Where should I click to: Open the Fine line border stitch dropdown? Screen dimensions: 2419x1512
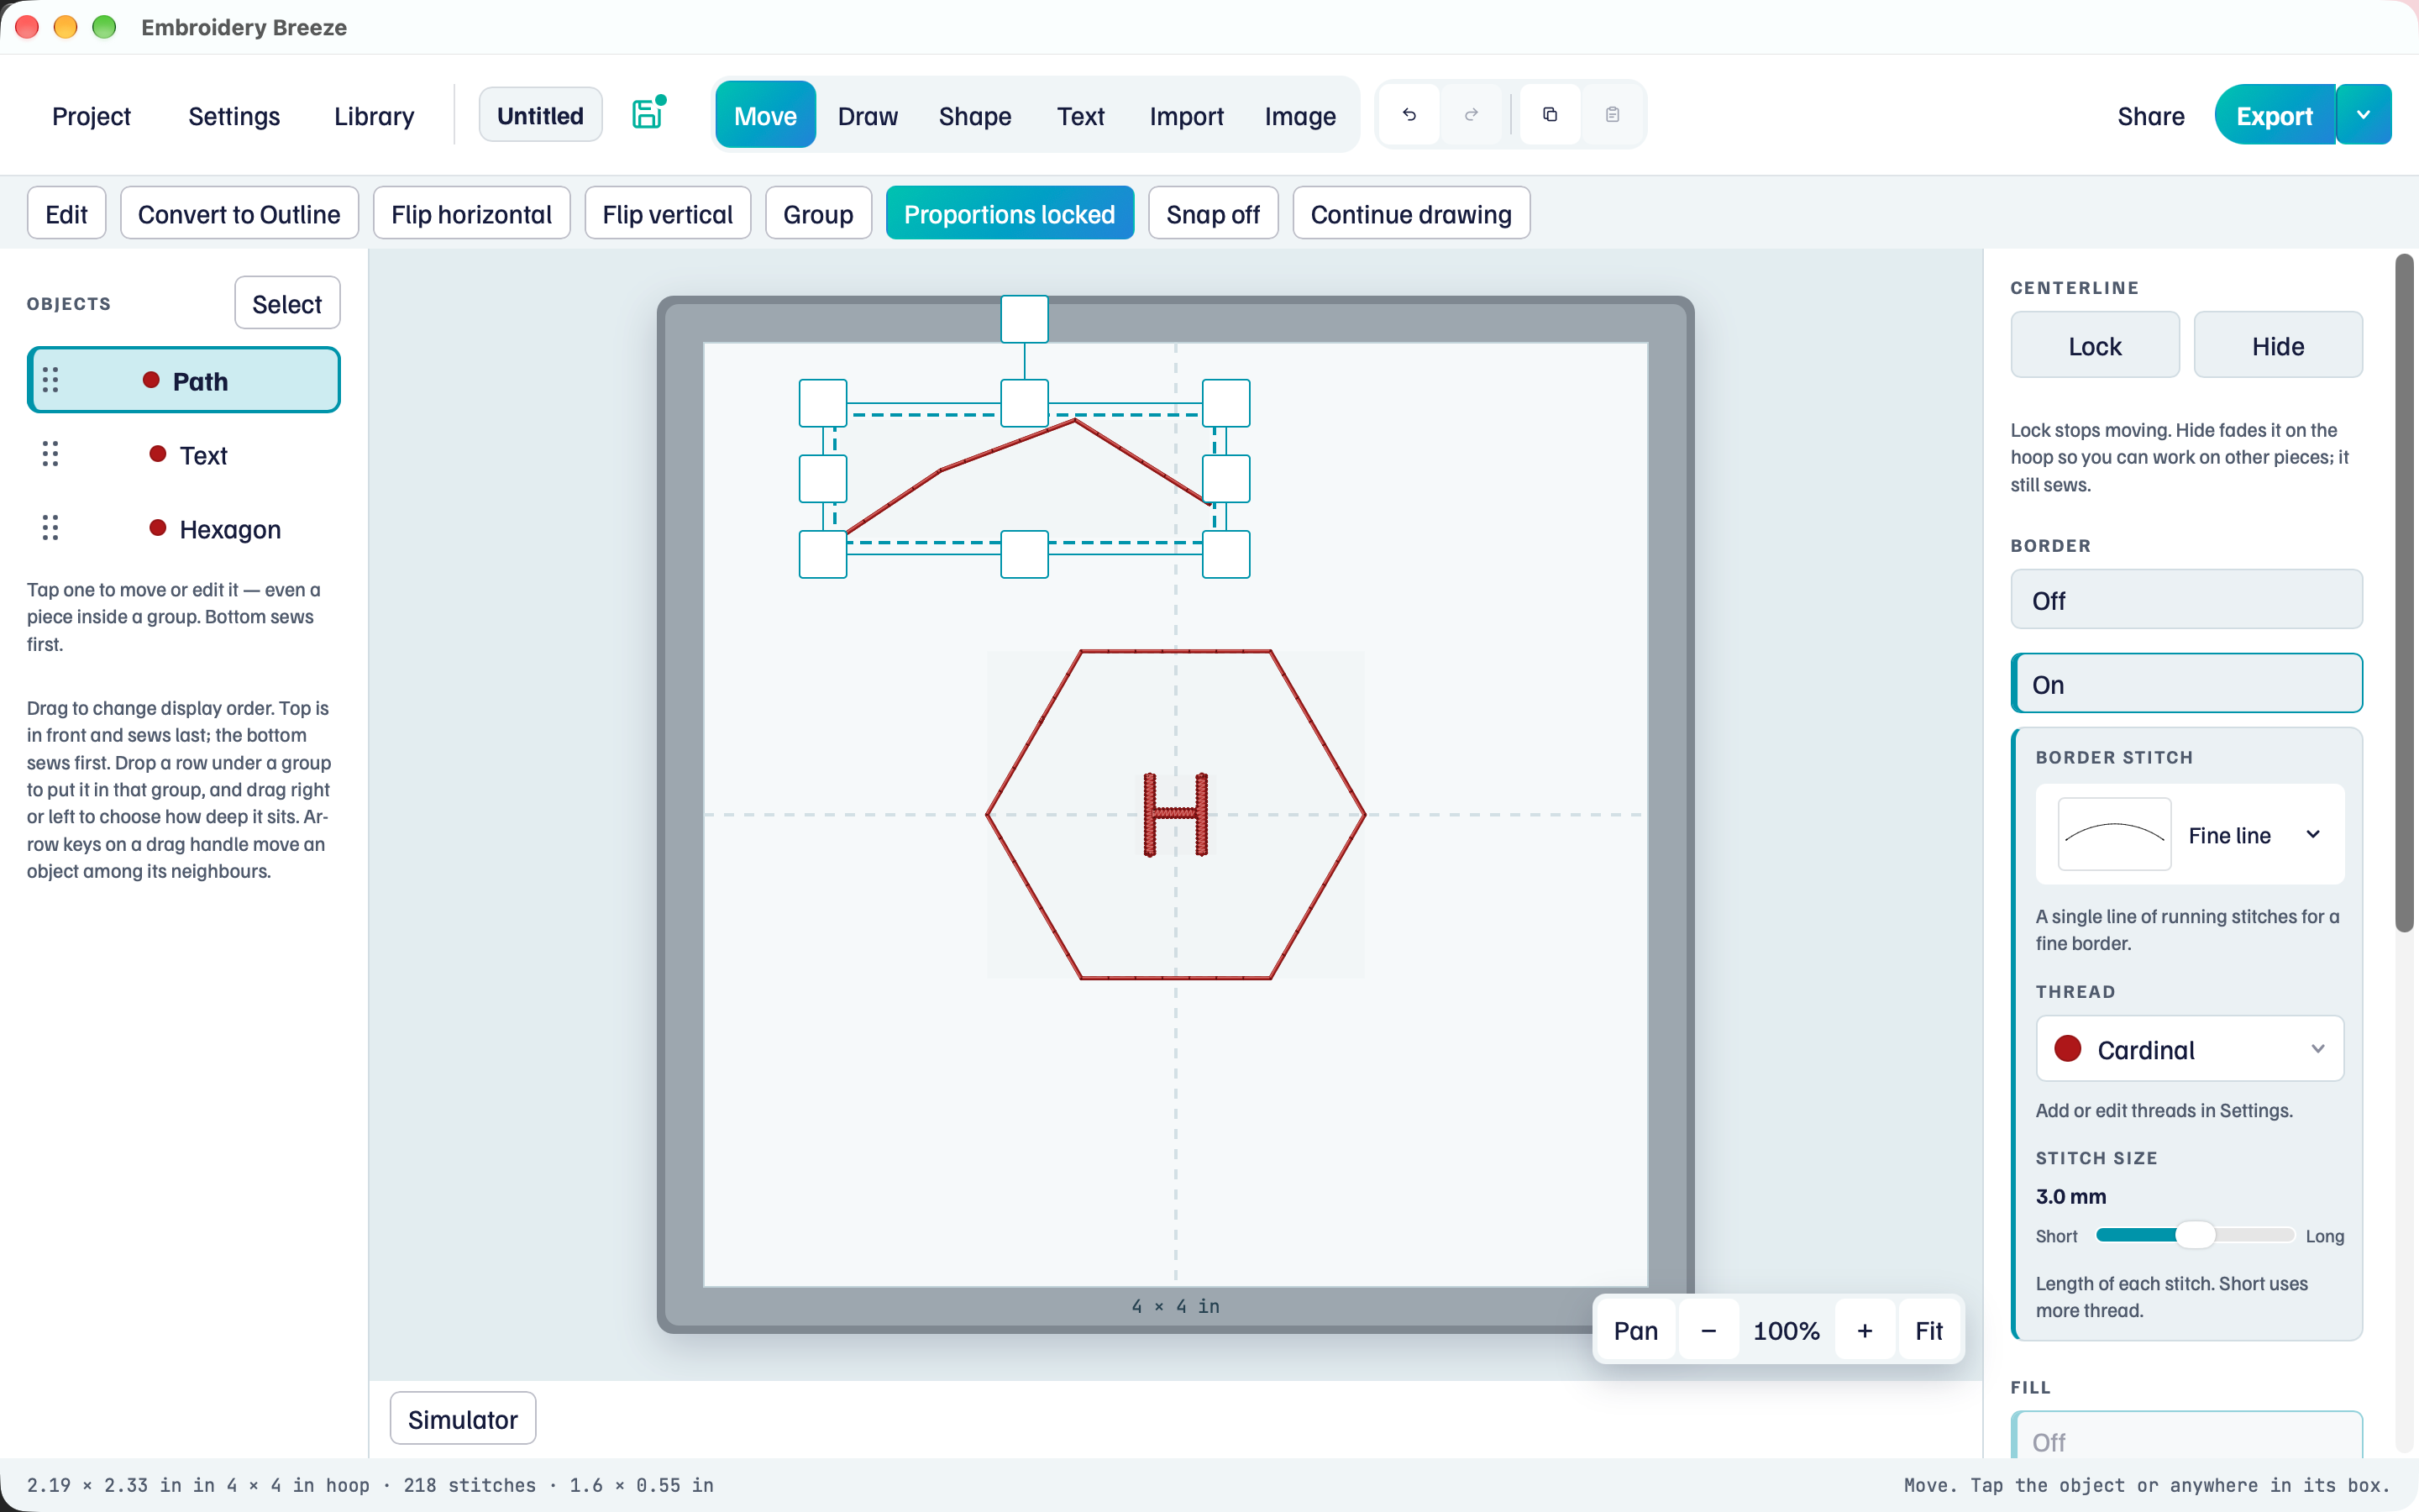pos(2190,834)
